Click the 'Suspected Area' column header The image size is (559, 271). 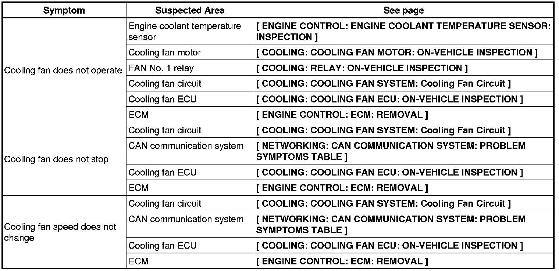pos(190,10)
